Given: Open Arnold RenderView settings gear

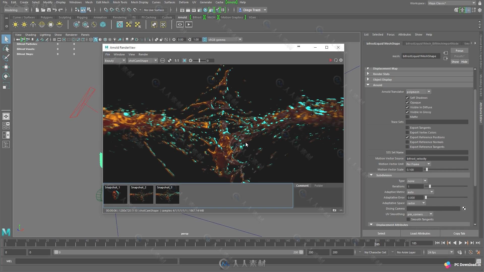Looking at the screenshot, I should click(341, 60).
